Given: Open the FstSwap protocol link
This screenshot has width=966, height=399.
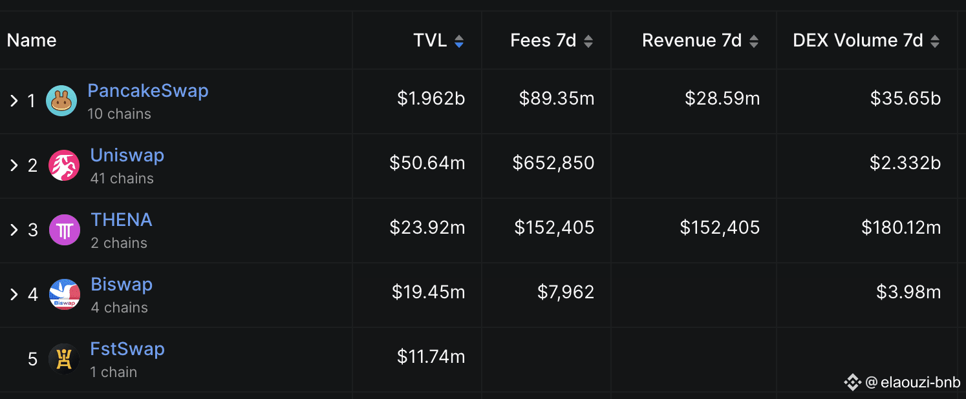Looking at the screenshot, I should (127, 349).
